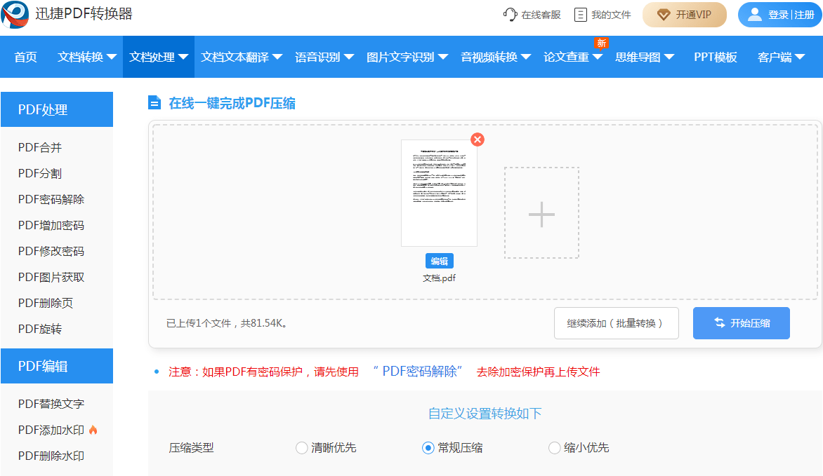Remove 文档.pdf using the red X icon

click(478, 140)
